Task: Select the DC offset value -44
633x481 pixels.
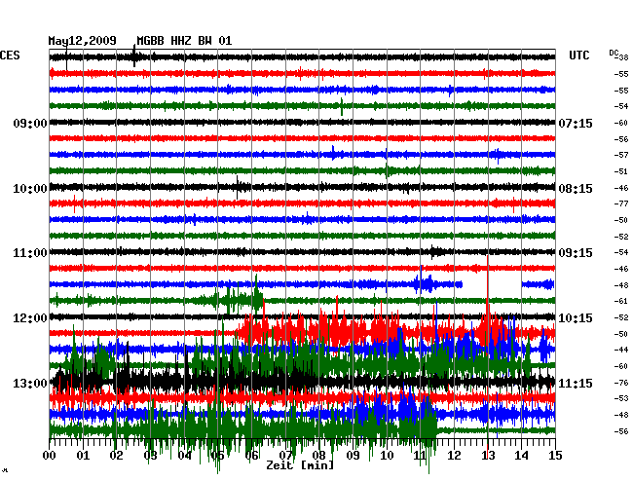Action: (x=621, y=350)
